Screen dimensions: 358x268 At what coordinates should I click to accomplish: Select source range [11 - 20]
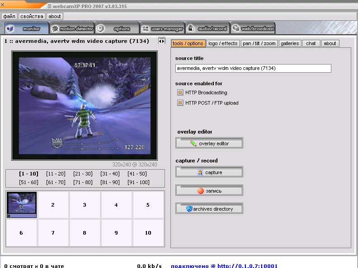[56, 174]
